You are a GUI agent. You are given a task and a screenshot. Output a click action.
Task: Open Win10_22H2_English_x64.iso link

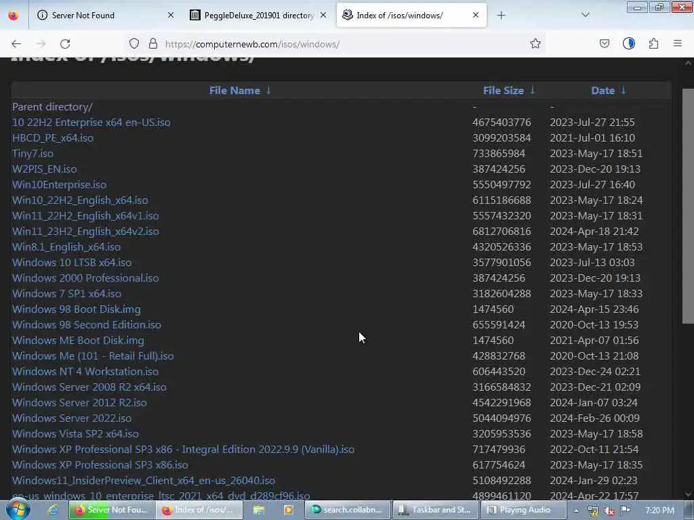80,200
